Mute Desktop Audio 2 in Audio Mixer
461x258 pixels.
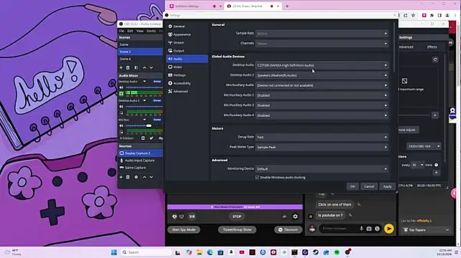[x=121, y=107]
